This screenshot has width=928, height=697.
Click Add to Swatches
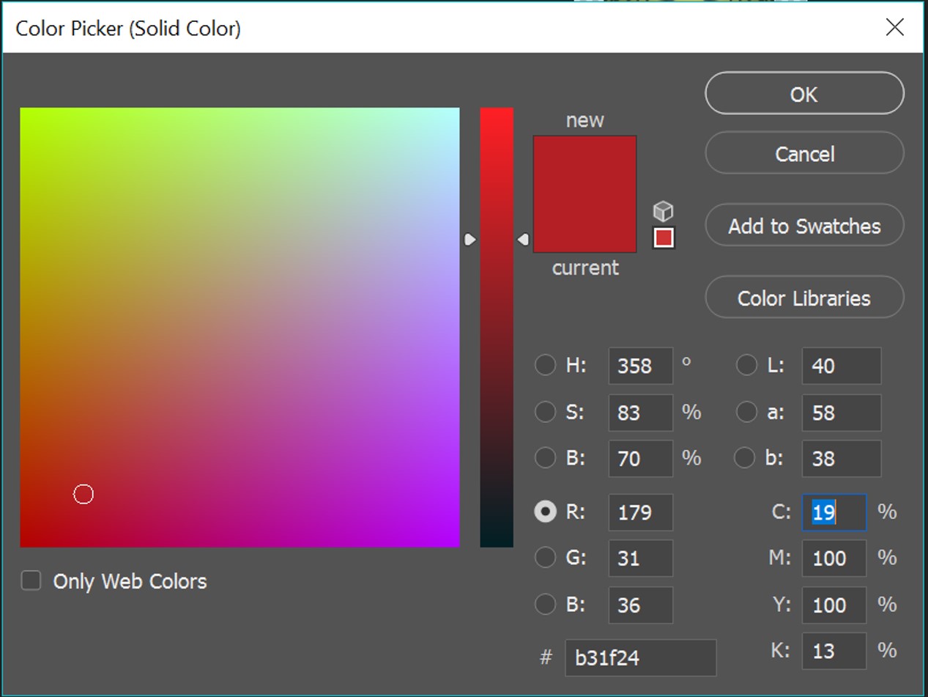pos(804,226)
